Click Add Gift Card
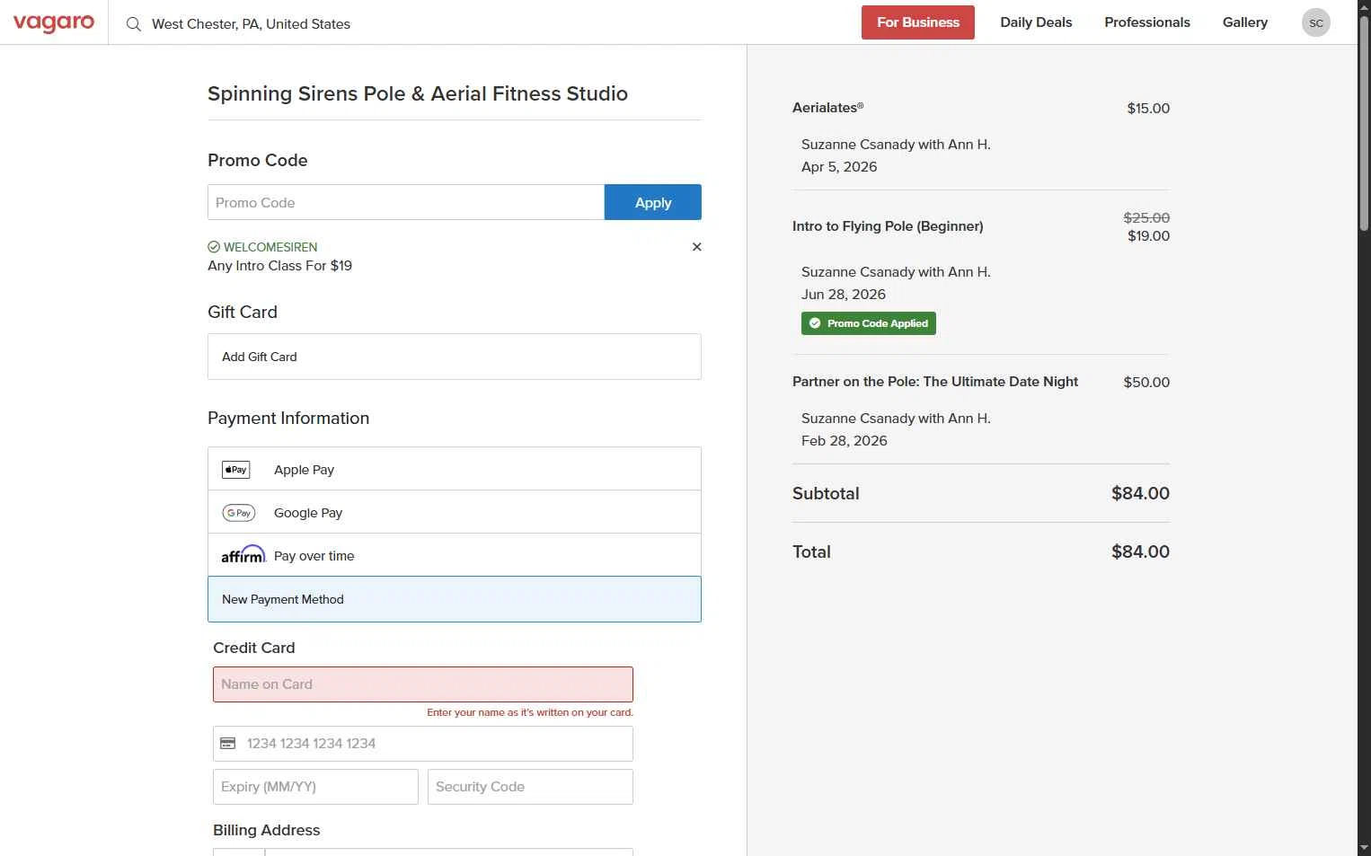Viewport: 1371px width, 856px height. tap(455, 357)
